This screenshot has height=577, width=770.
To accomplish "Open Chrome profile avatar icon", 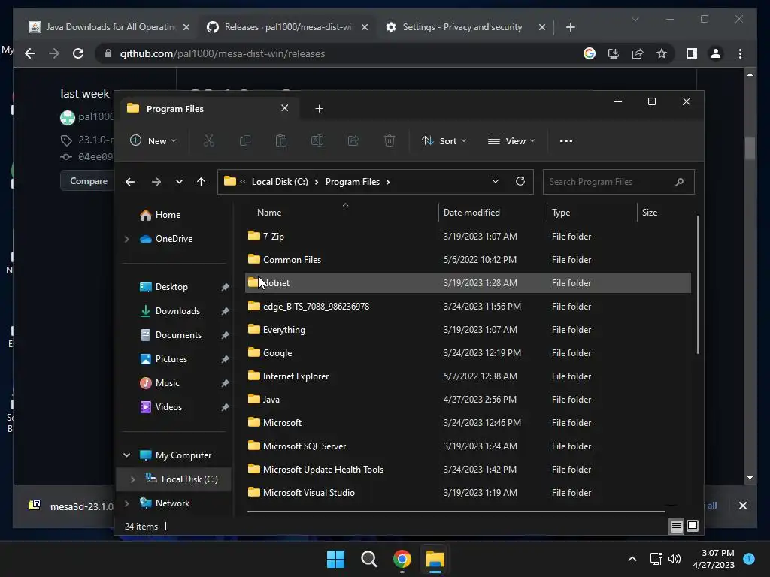I will click(x=716, y=53).
